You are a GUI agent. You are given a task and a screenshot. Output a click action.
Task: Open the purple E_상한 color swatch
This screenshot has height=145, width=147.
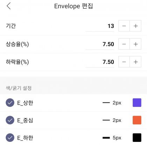(x=137, y=103)
